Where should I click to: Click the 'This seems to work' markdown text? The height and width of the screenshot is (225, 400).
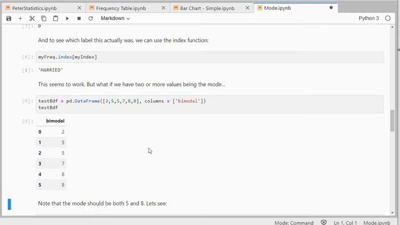coord(131,84)
